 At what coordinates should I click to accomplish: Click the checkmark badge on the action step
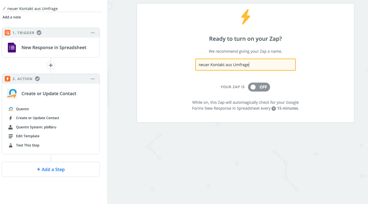point(37,78)
